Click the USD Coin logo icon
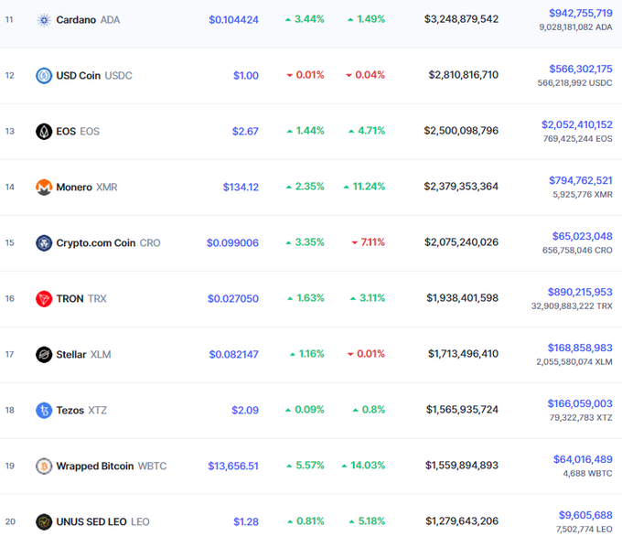This screenshot has width=622, height=547. (44, 75)
